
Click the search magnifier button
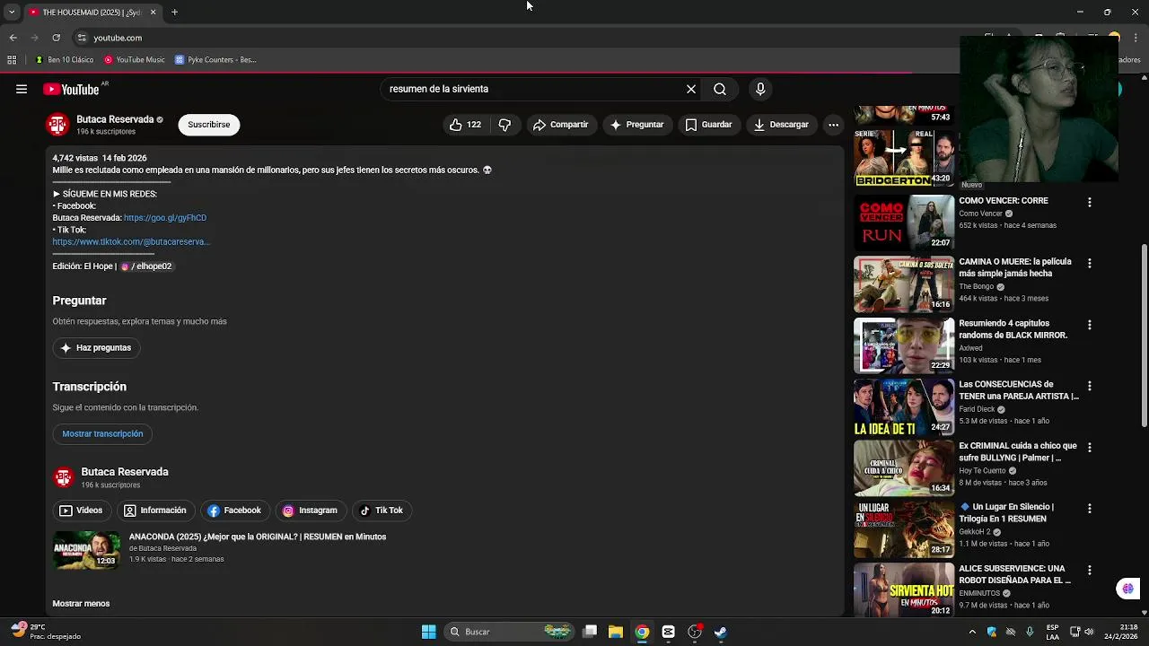pos(720,89)
